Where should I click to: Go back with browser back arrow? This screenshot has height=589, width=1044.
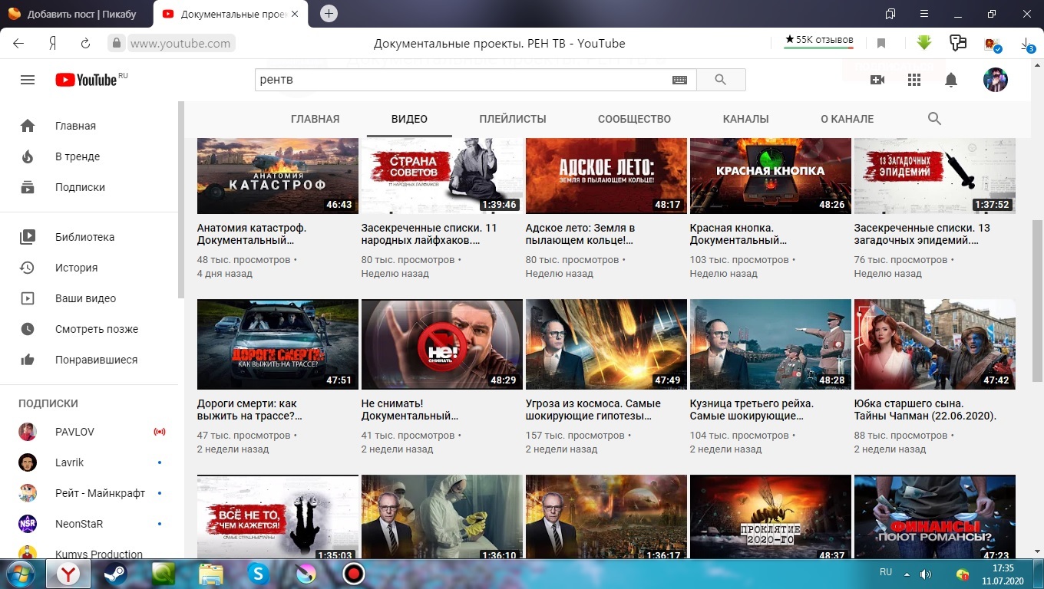tap(18, 44)
